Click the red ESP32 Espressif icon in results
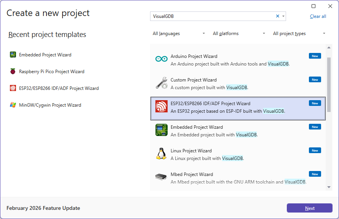 (162, 107)
